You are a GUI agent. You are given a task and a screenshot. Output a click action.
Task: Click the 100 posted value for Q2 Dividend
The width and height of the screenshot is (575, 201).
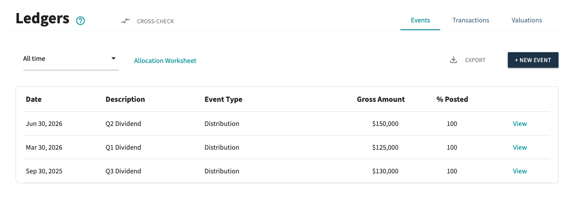[x=452, y=124]
